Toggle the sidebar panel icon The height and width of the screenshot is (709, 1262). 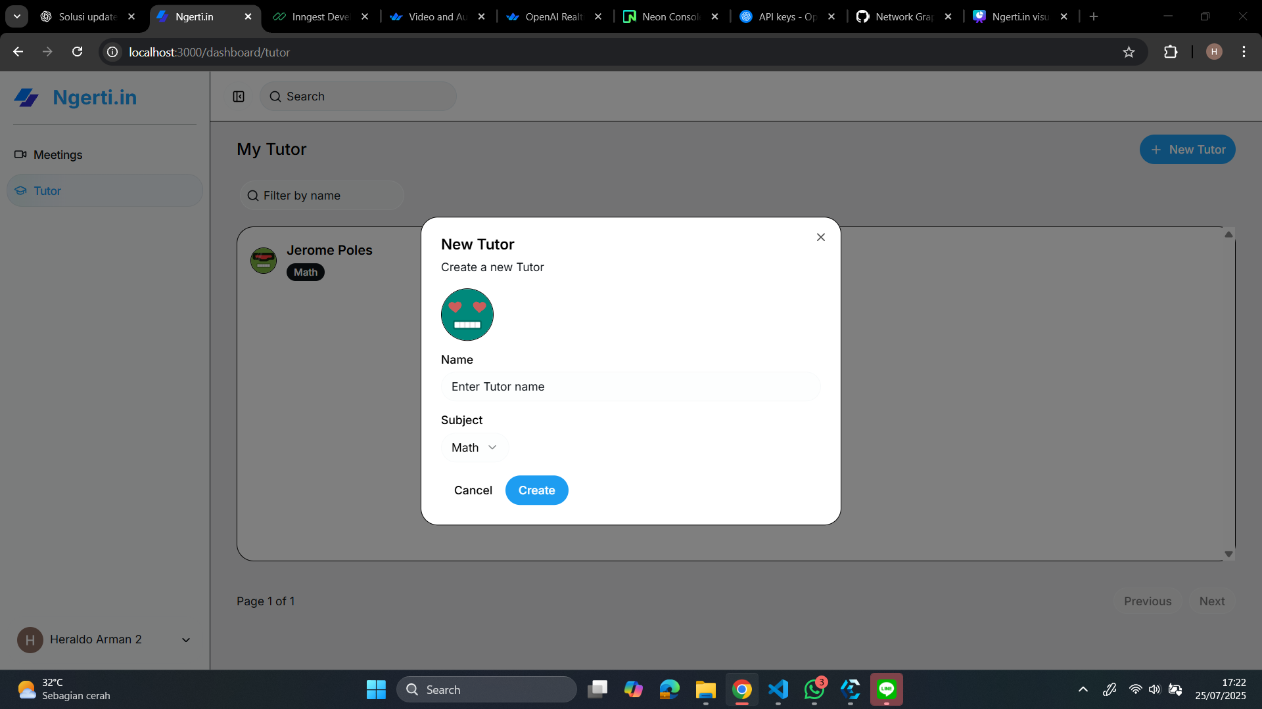tap(239, 97)
